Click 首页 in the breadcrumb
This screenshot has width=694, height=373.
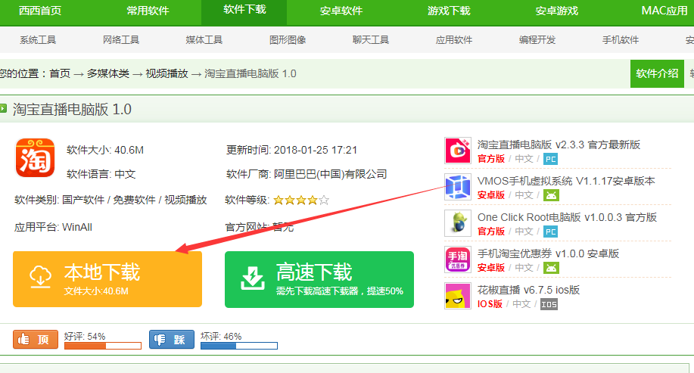[60, 73]
